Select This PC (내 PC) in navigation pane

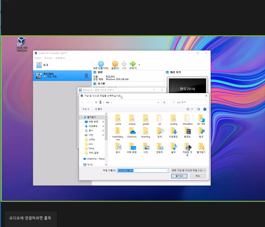(x=90, y=164)
